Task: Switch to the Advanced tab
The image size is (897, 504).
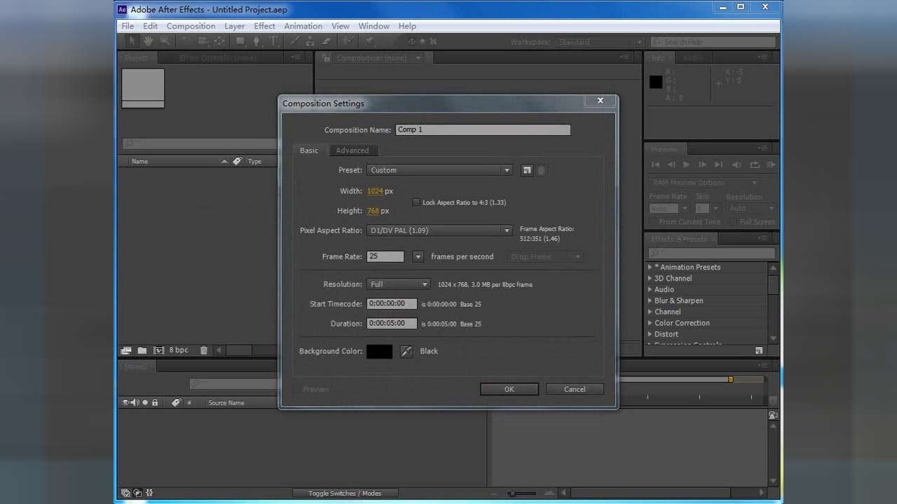Action: (352, 150)
